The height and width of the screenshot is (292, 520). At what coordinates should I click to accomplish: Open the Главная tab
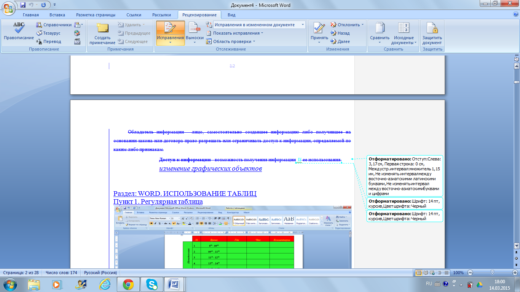pyautogui.click(x=30, y=15)
